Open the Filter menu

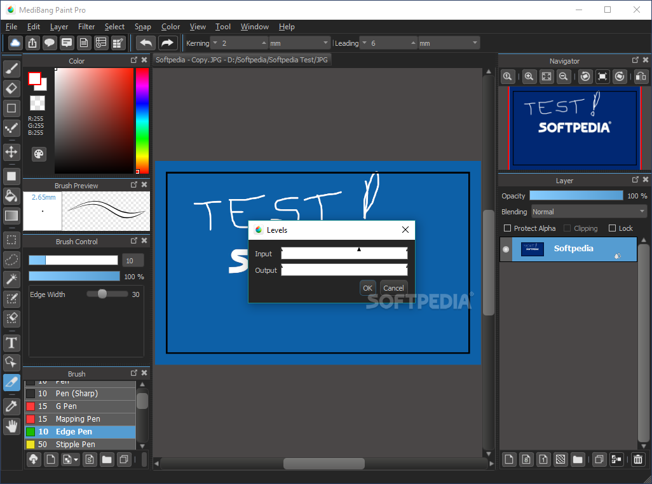(x=86, y=27)
